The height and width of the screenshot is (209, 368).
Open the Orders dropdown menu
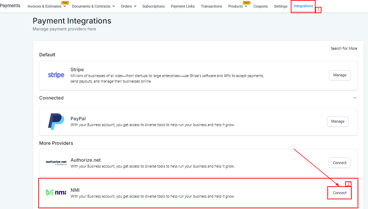(128, 6)
